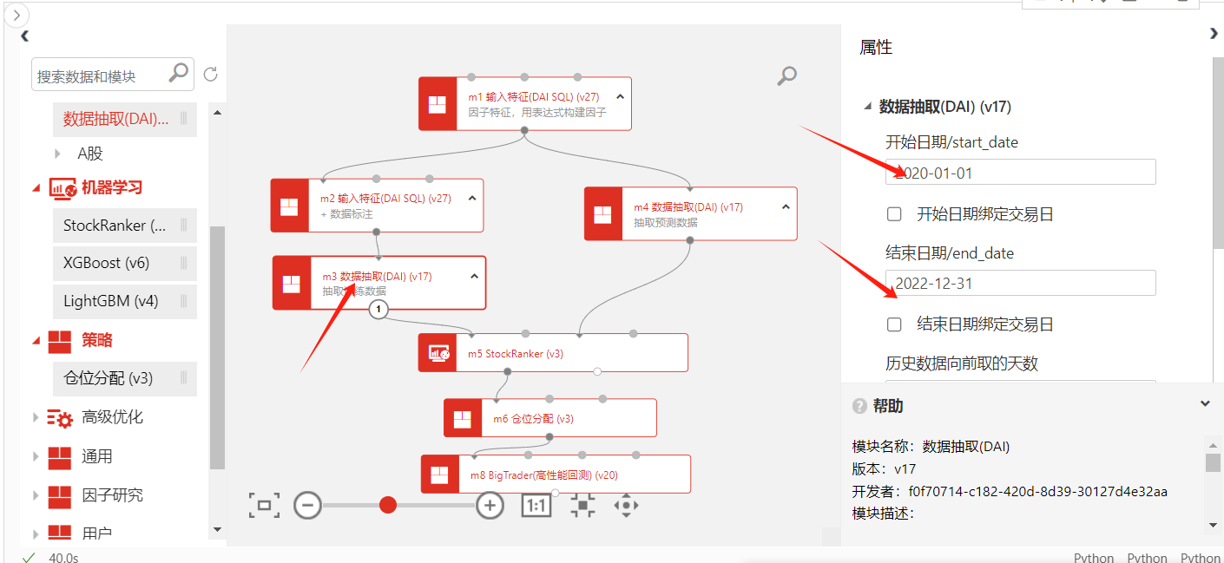Click the fit-to-screen icon in canvas toolbar
Image resolution: width=1224 pixels, height=563 pixels.
264,505
